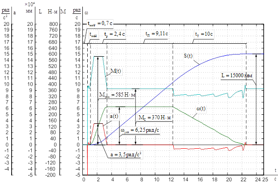Click the 6,25 рад/с steady speed annotation
This screenshot has height=184, width=278.
click(x=140, y=130)
